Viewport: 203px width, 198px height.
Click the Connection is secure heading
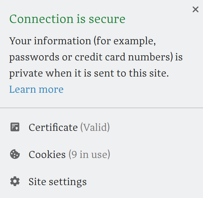click(x=67, y=19)
